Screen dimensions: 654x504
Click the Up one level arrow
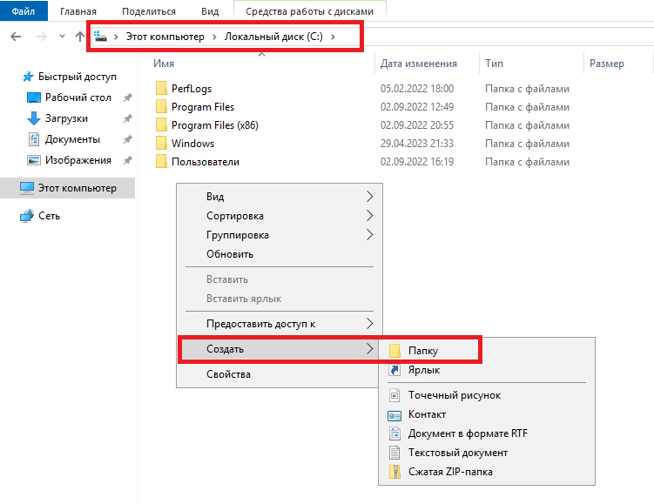[x=79, y=37]
